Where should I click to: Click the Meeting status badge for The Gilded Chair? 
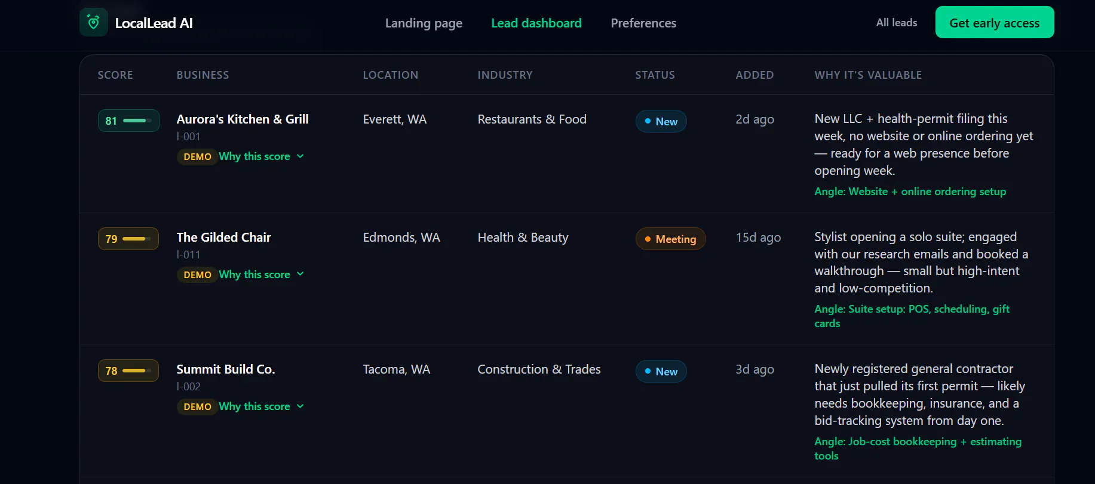pos(670,239)
